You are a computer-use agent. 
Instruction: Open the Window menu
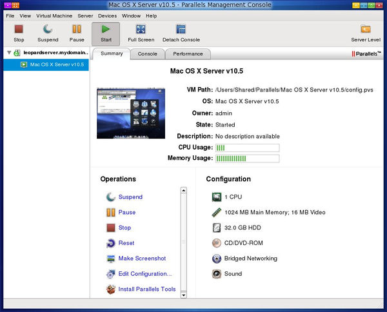tap(131, 15)
